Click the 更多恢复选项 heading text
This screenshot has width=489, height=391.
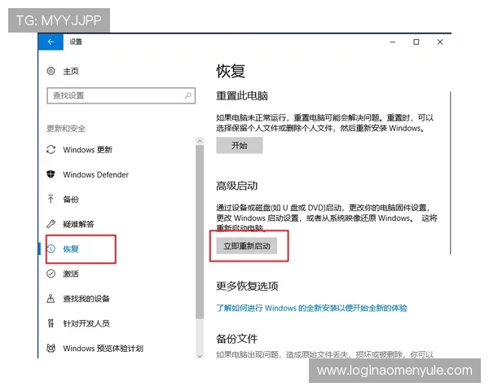pyautogui.click(x=247, y=286)
